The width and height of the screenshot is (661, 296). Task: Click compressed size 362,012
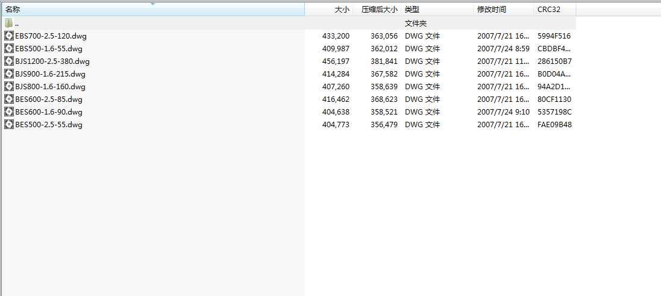point(384,48)
